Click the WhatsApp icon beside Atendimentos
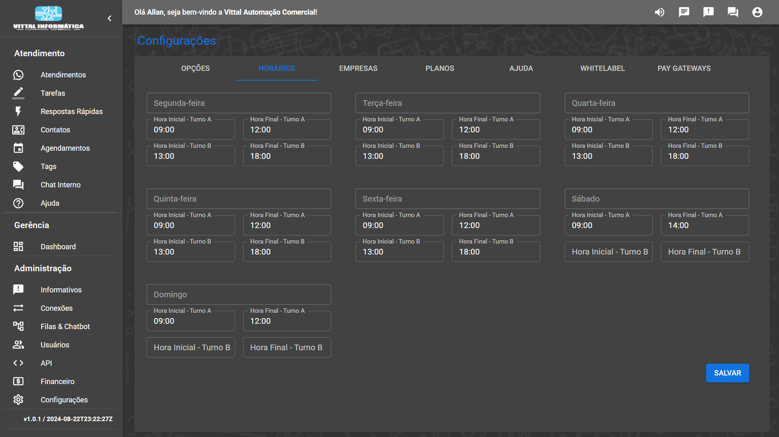779x437 pixels. (x=18, y=75)
